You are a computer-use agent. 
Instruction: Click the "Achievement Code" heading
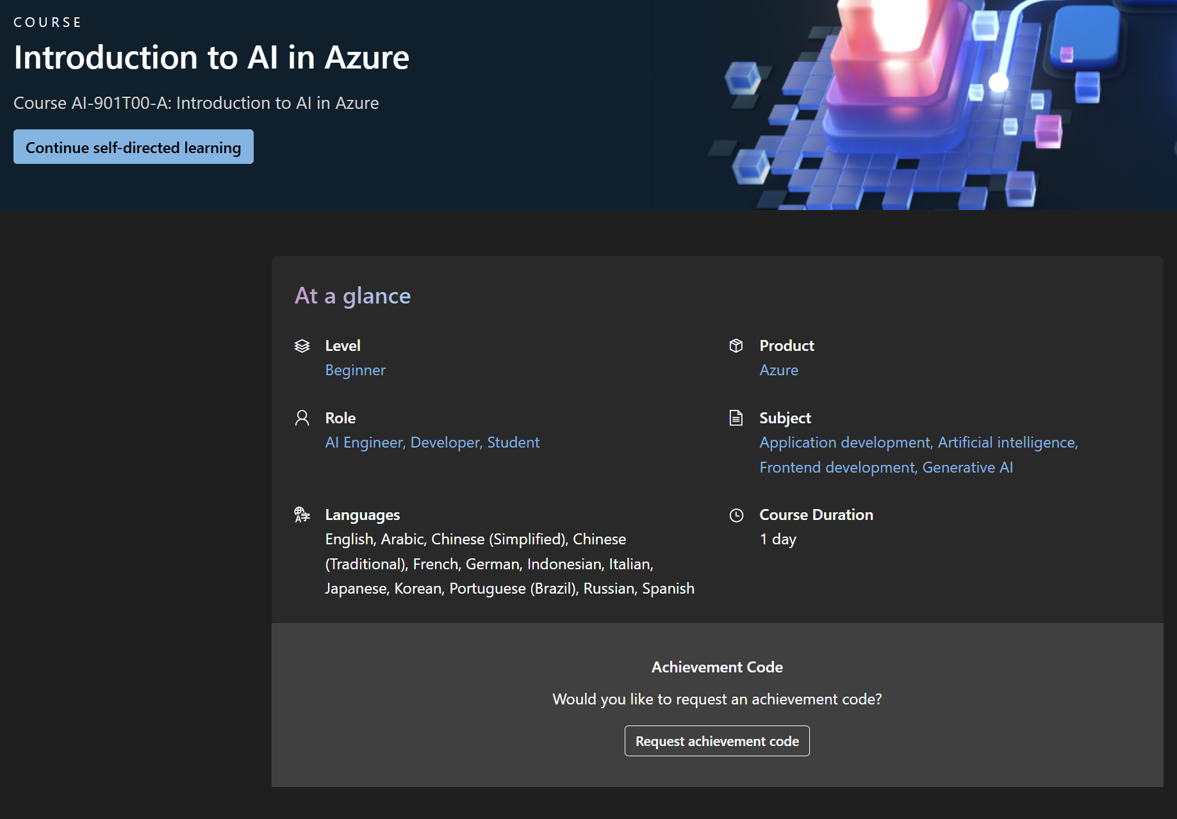717,667
